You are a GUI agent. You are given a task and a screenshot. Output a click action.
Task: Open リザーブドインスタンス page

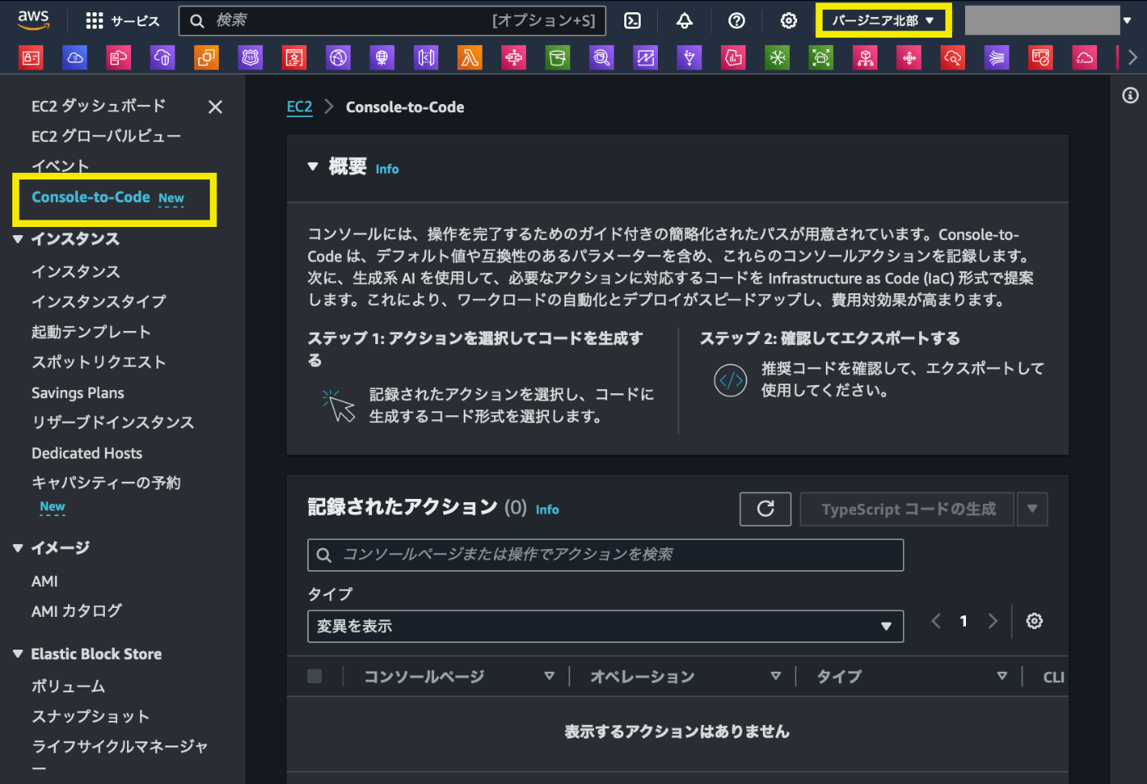click(x=113, y=423)
